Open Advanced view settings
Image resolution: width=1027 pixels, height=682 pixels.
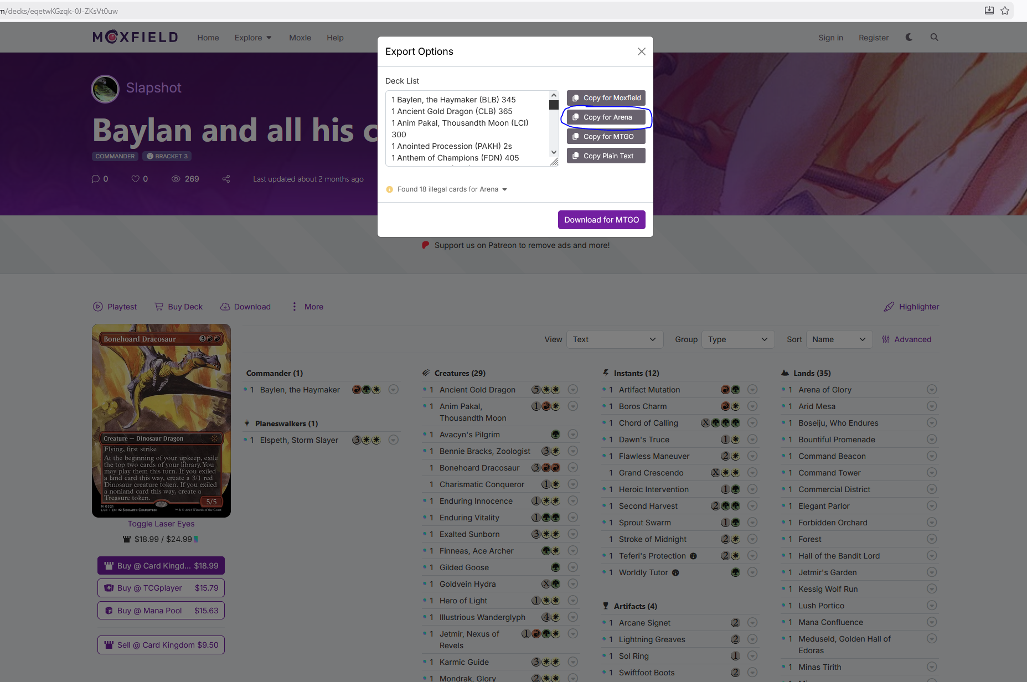point(906,339)
